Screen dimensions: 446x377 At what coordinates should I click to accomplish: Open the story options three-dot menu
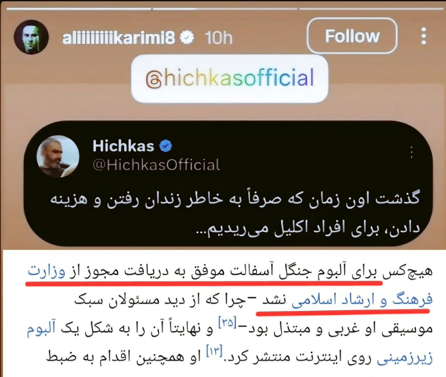423,36
